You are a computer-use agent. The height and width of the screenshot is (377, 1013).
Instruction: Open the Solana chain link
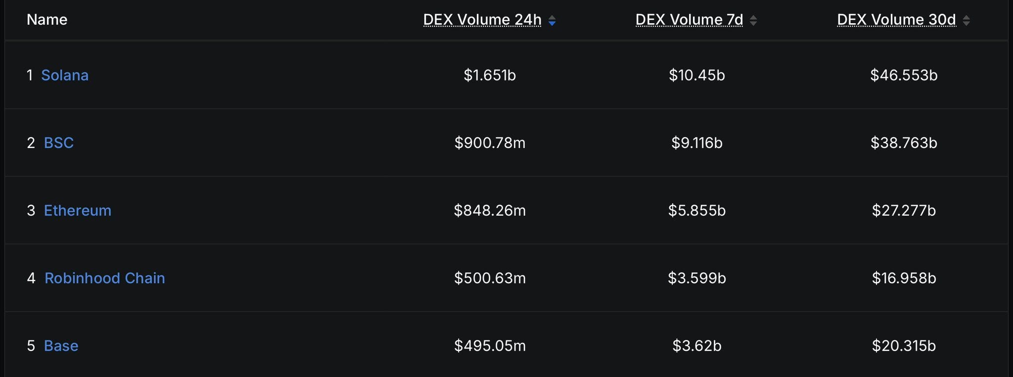[x=65, y=75]
